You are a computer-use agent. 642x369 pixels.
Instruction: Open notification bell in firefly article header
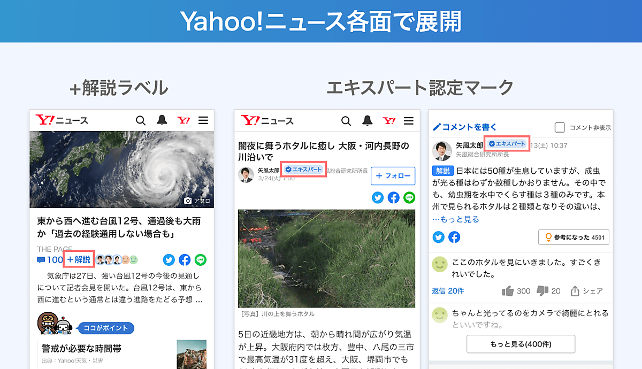tap(367, 120)
